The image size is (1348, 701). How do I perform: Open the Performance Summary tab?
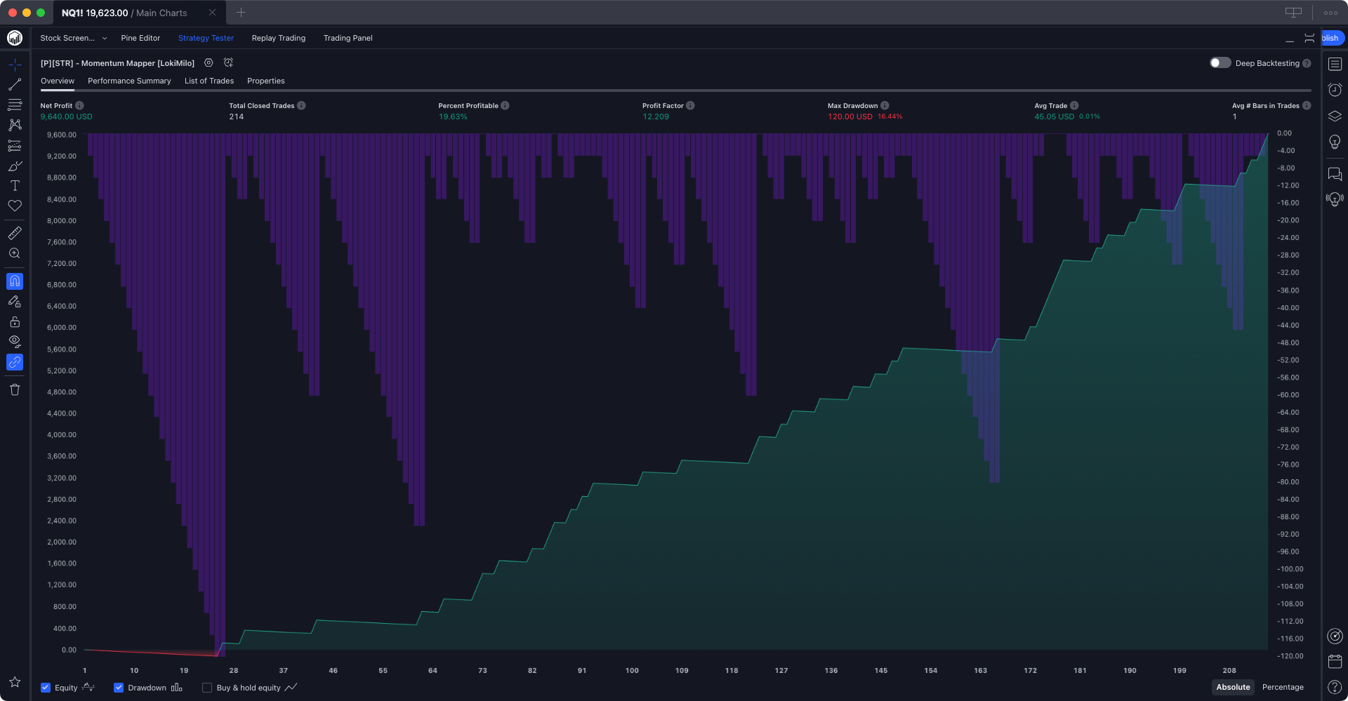click(x=129, y=81)
